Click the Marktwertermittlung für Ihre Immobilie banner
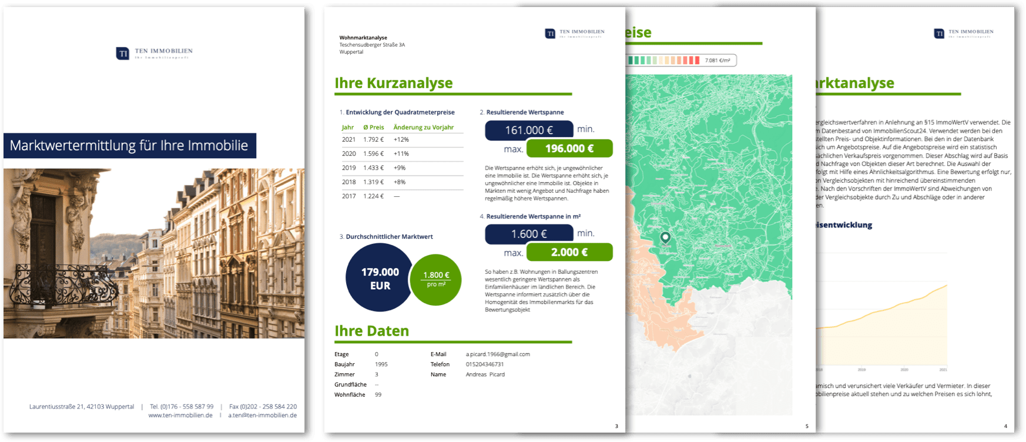This screenshot has height=442, width=1026. click(129, 146)
